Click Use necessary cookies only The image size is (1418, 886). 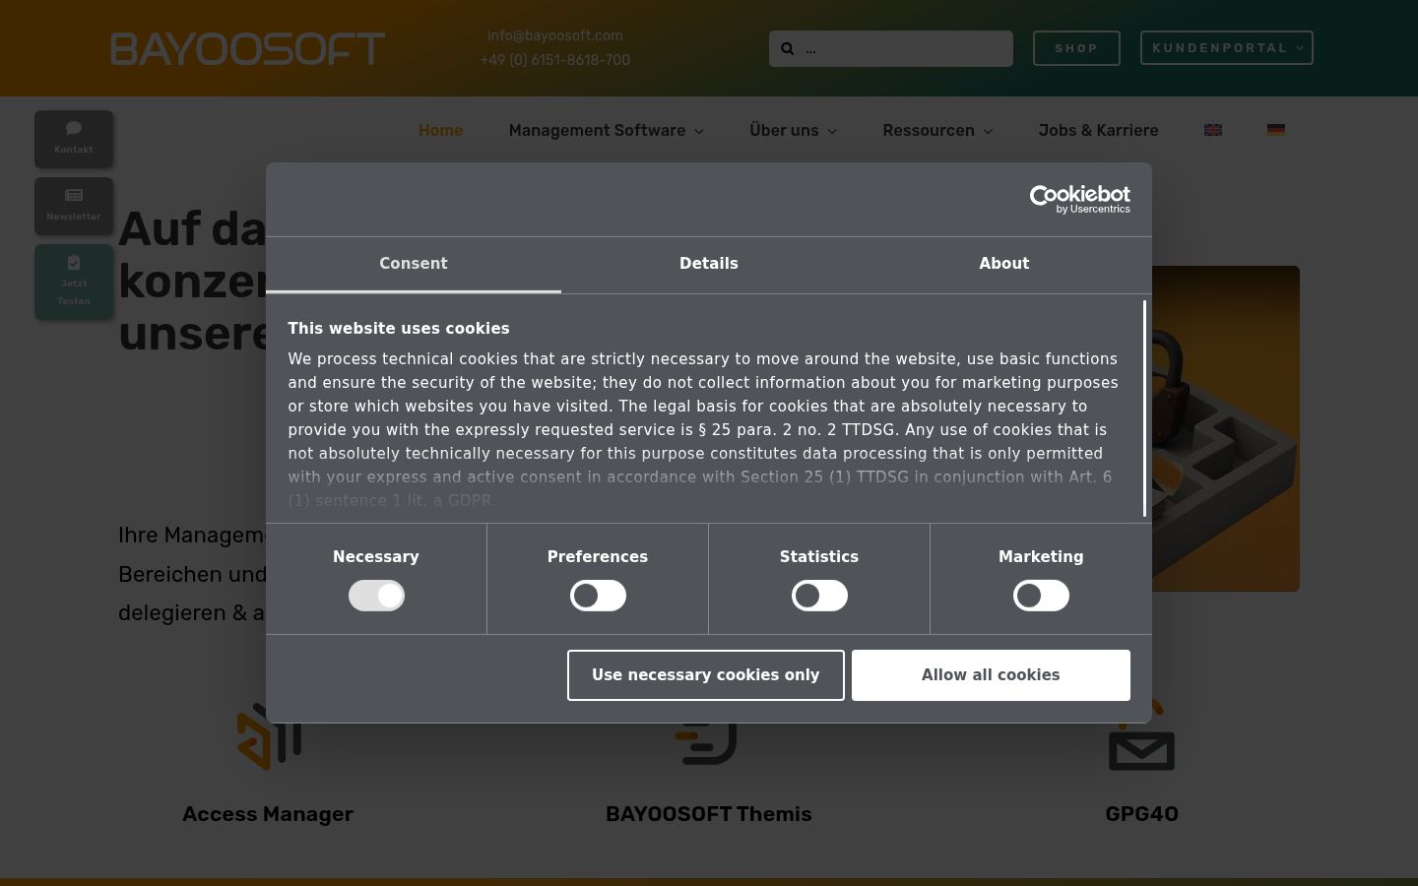tap(706, 675)
